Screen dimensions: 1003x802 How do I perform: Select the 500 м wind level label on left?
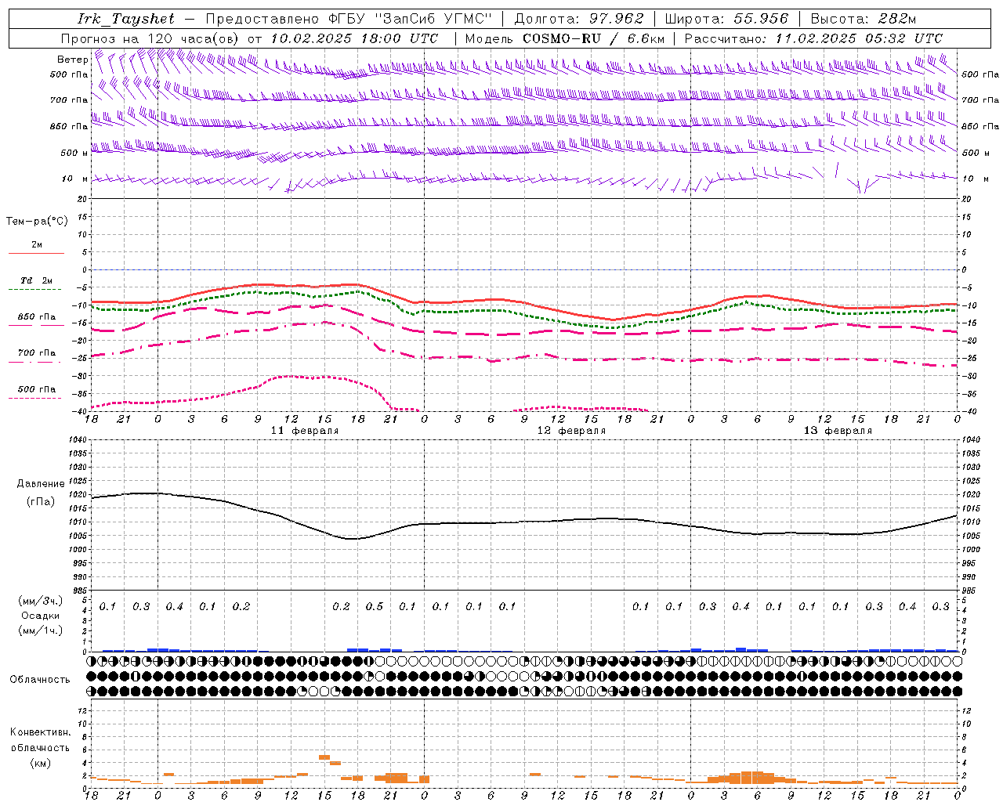pos(74,153)
